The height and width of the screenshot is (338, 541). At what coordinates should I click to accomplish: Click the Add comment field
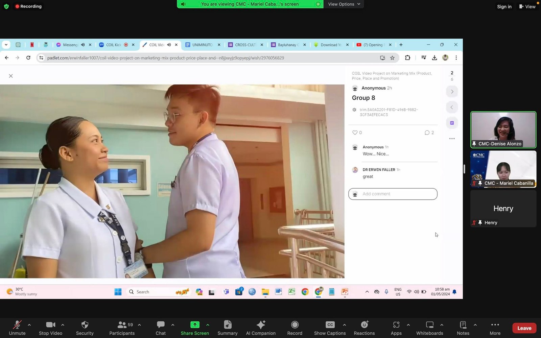(393, 194)
